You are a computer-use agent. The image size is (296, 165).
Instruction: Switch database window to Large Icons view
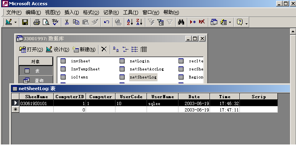(x=115, y=49)
